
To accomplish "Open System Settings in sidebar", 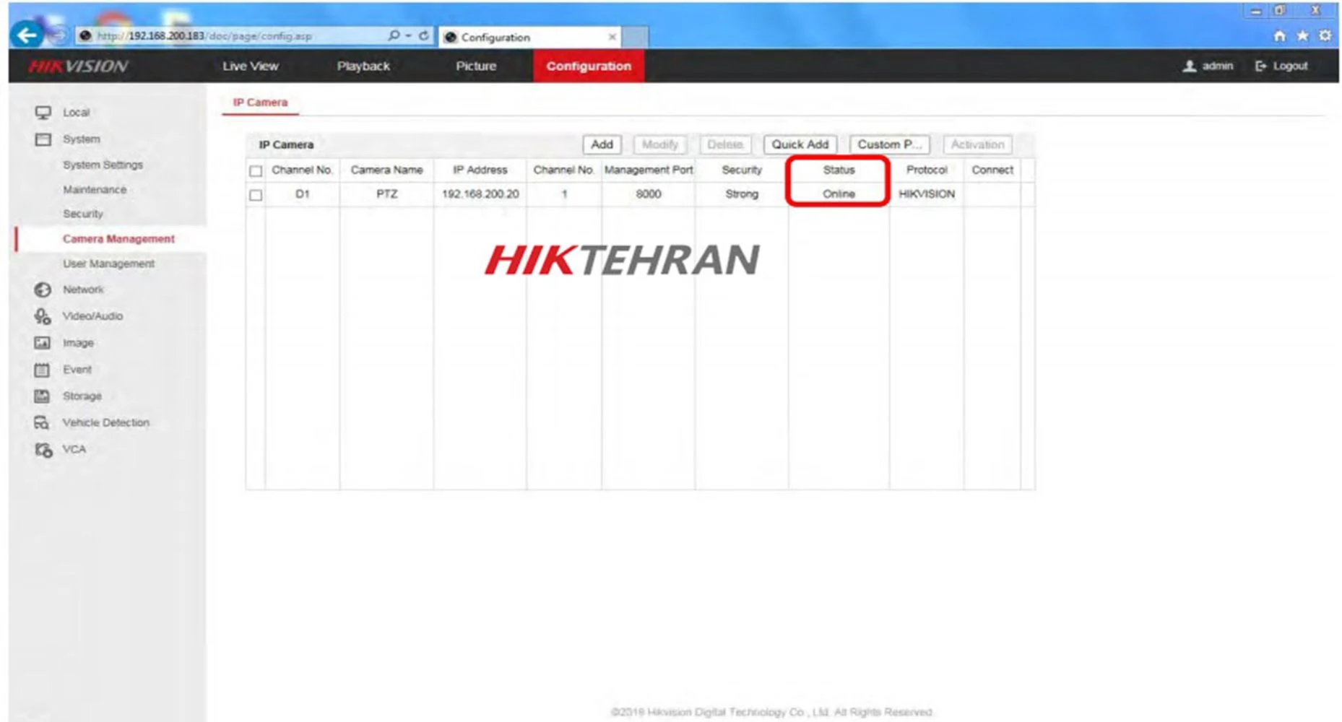I will [103, 165].
